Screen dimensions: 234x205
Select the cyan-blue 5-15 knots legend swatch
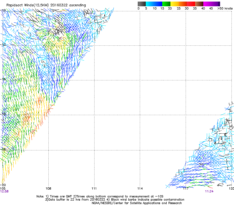point(154,4)
